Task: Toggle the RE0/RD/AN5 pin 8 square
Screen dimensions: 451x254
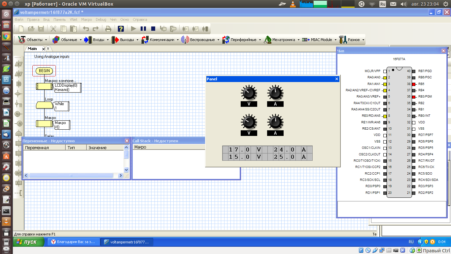Action: (385, 116)
